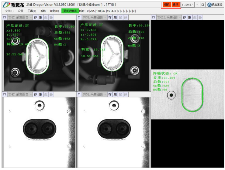Click 静 icon in T052 panel
The height and width of the screenshot is (170, 225).
tap(126, 94)
